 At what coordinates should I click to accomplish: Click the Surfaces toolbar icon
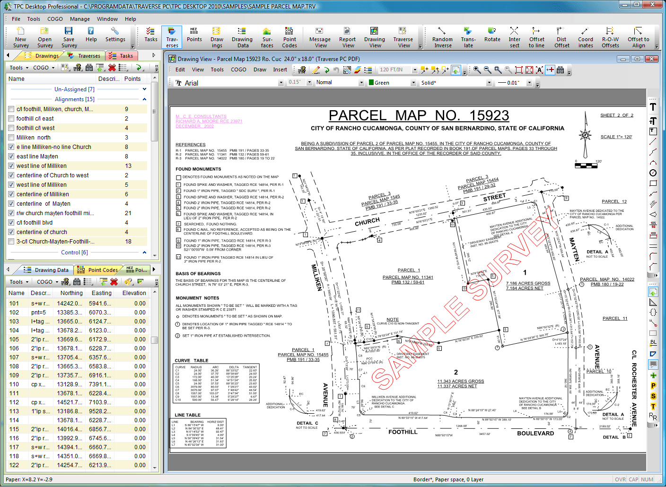pyautogui.click(x=267, y=37)
